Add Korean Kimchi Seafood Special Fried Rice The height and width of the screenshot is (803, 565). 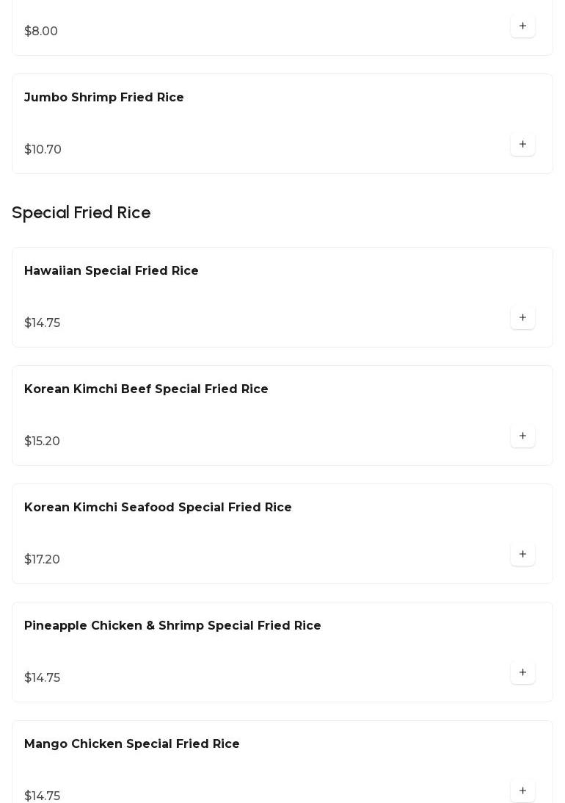pyautogui.click(x=522, y=555)
